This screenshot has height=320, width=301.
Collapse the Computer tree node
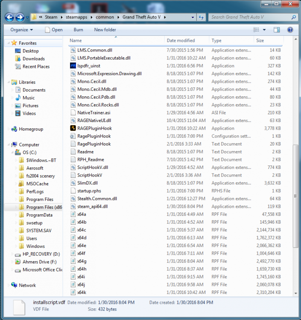[9, 145]
